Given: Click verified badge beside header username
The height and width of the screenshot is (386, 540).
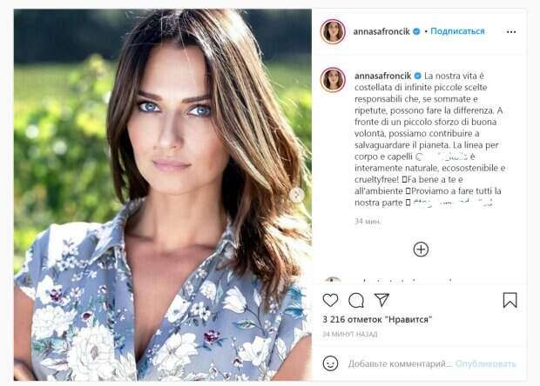Looking at the screenshot, I should coord(416,31).
